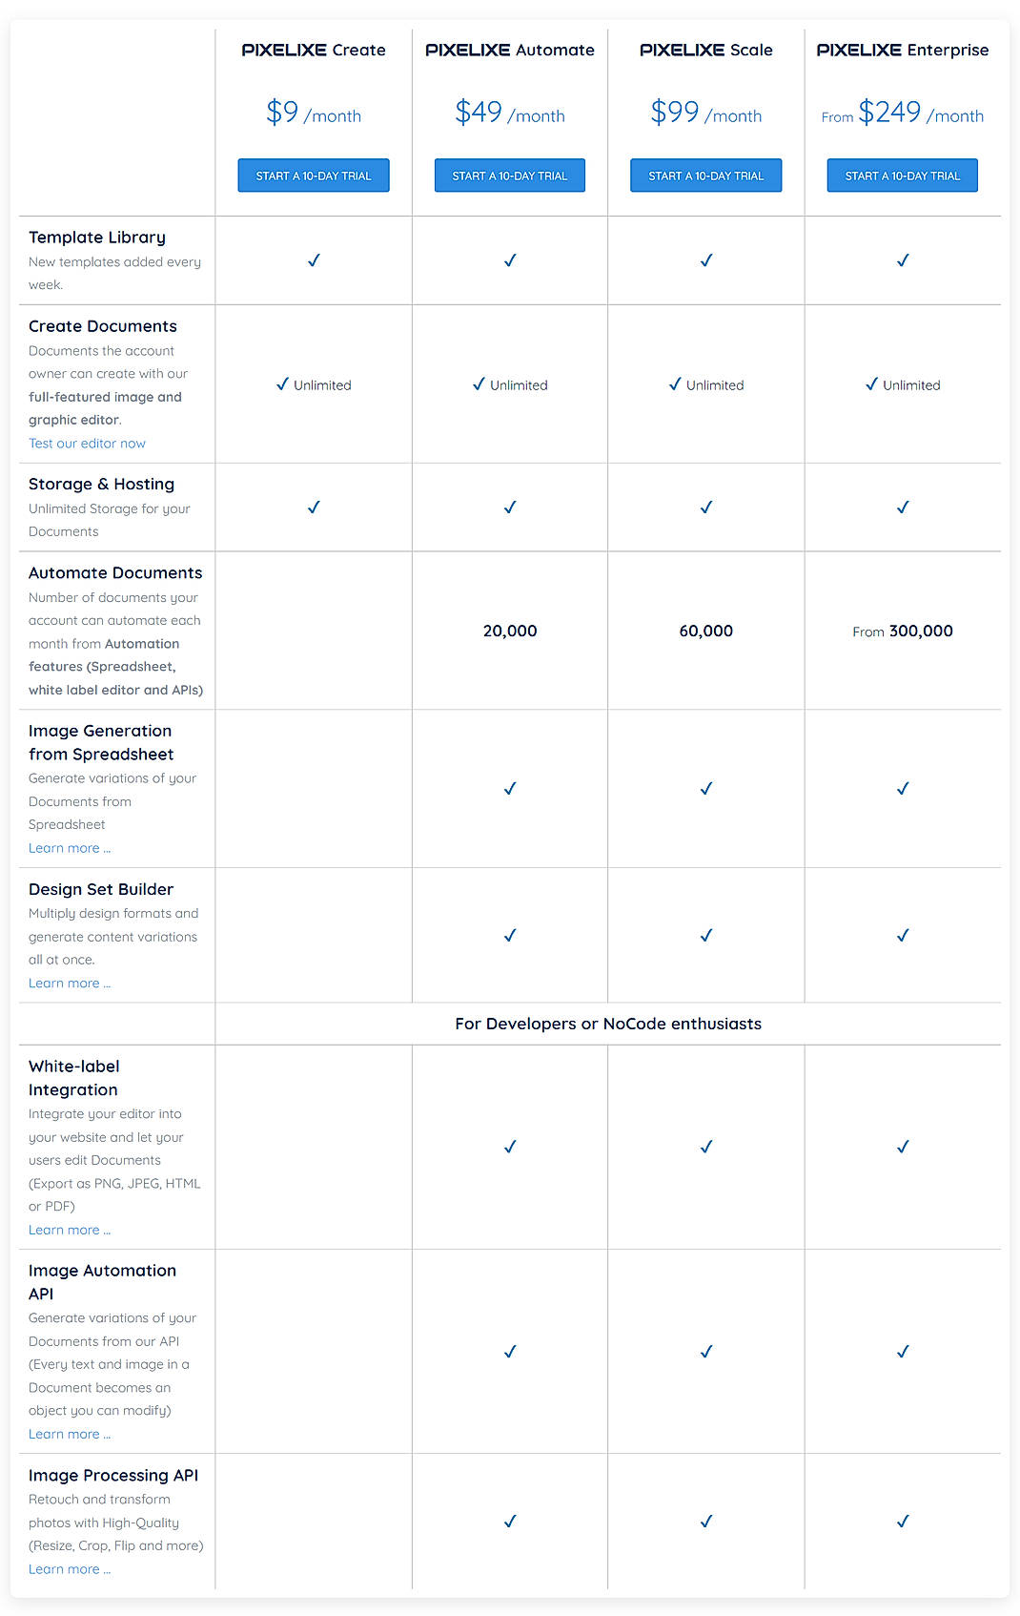Click the Design Set Builder checkmark under Automate
The image size is (1020, 1616).
point(510,935)
